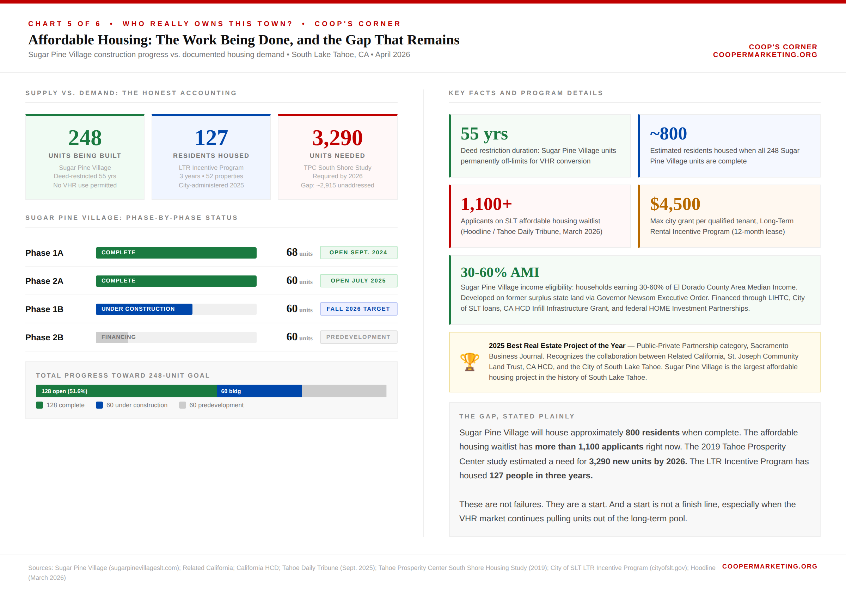Click the 3,290 units needed card
Screen dimensions: 846x596
click(x=337, y=157)
